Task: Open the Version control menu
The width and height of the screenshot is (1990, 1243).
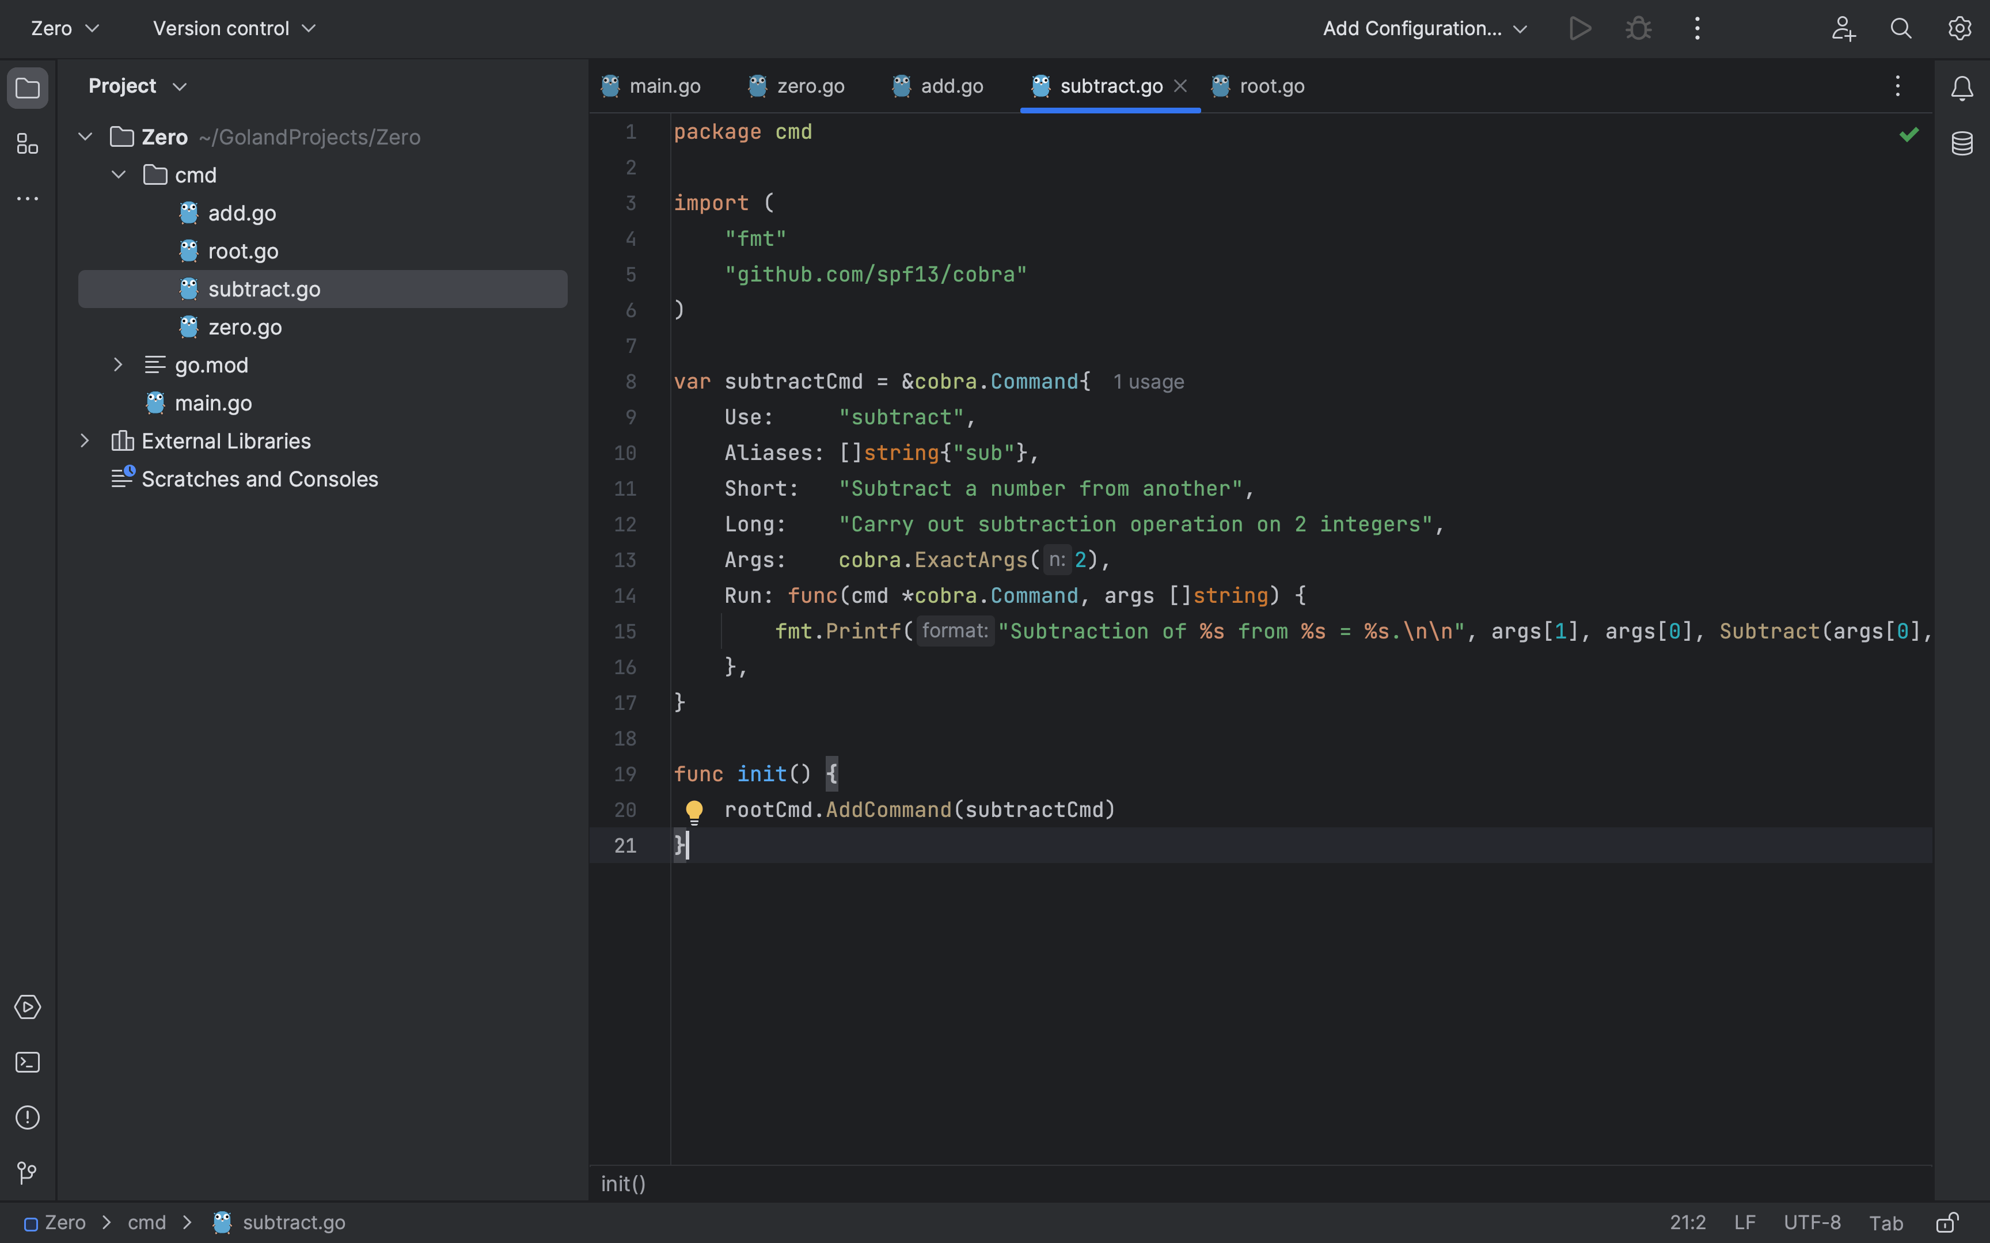Action: [233, 29]
